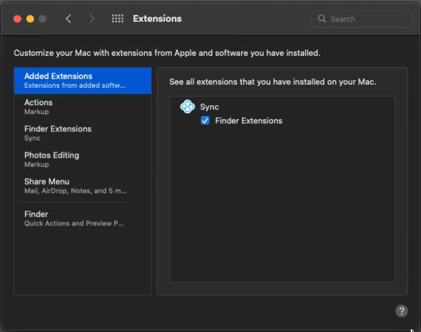The width and height of the screenshot is (421, 332).
Task: Open help with the question mark button
Action: (x=401, y=311)
